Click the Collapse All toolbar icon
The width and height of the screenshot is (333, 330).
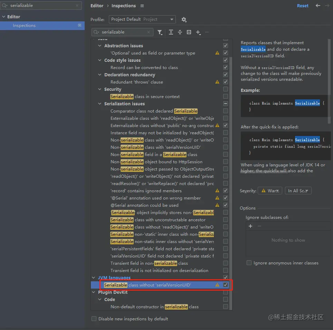[x=180, y=32]
